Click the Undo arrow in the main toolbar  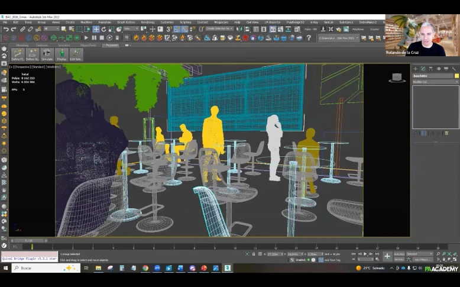pyautogui.click(x=5, y=29)
